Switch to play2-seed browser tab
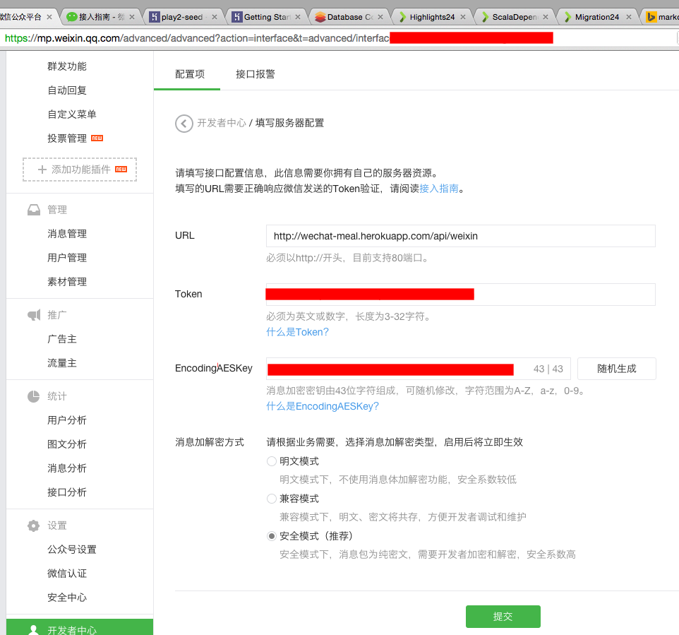 182,17
